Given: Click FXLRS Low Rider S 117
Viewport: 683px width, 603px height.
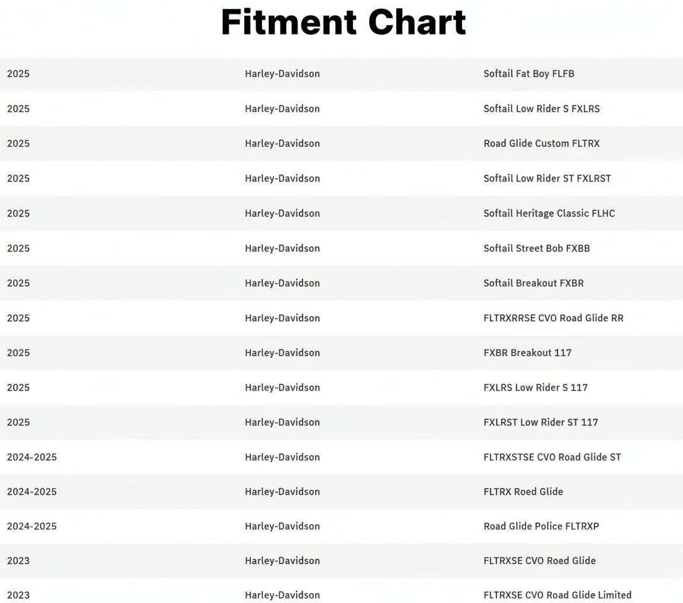Looking at the screenshot, I should (x=535, y=388).
